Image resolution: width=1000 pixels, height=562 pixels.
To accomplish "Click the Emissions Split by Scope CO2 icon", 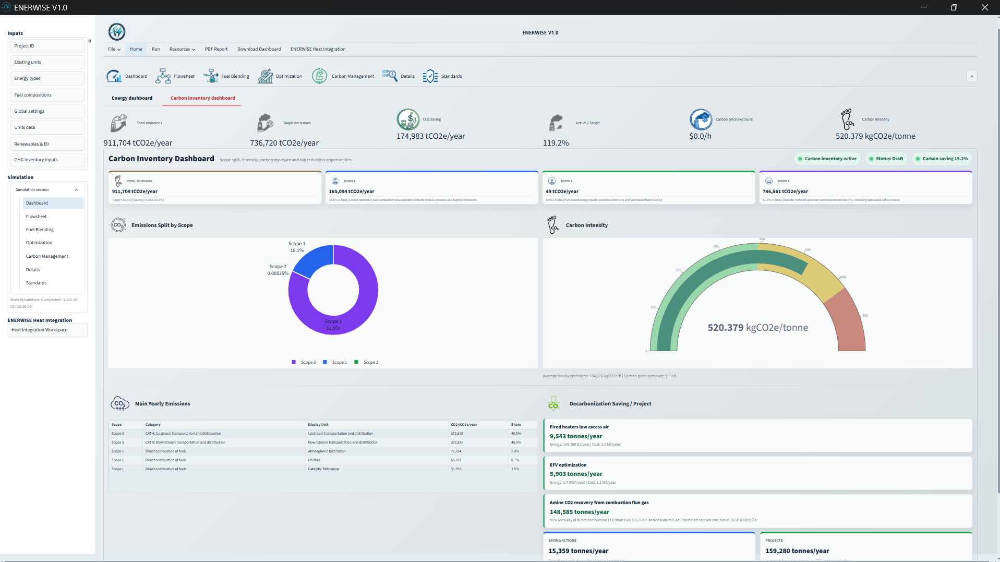I will (x=118, y=225).
